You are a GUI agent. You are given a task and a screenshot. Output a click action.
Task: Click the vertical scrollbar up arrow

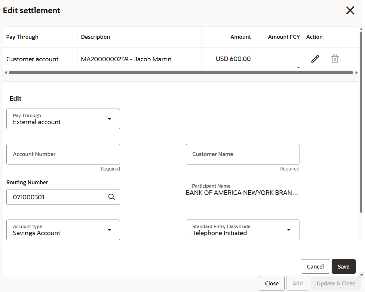coord(361,29)
